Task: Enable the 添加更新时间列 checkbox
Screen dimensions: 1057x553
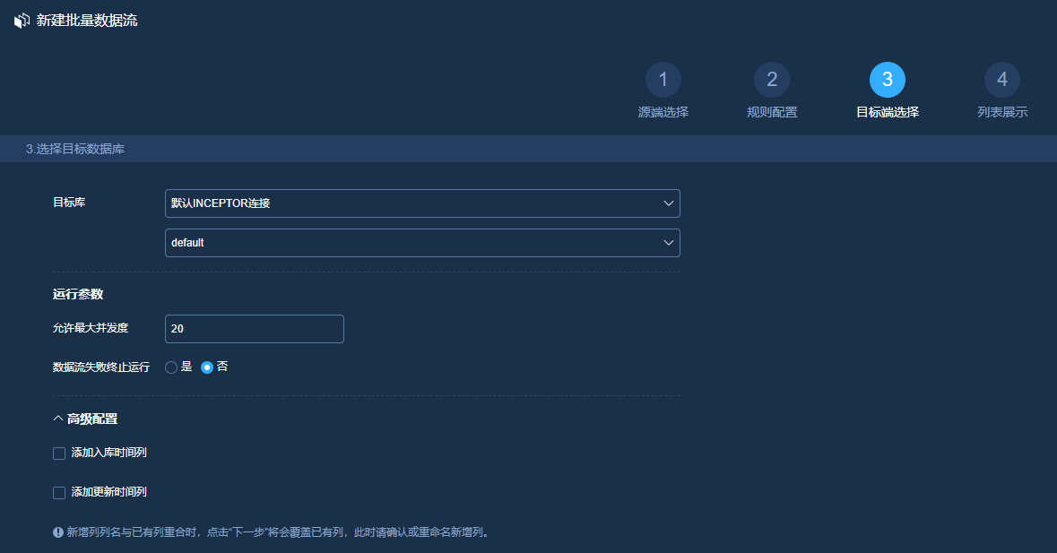Action: pyautogui.click(x=57, y=491)
